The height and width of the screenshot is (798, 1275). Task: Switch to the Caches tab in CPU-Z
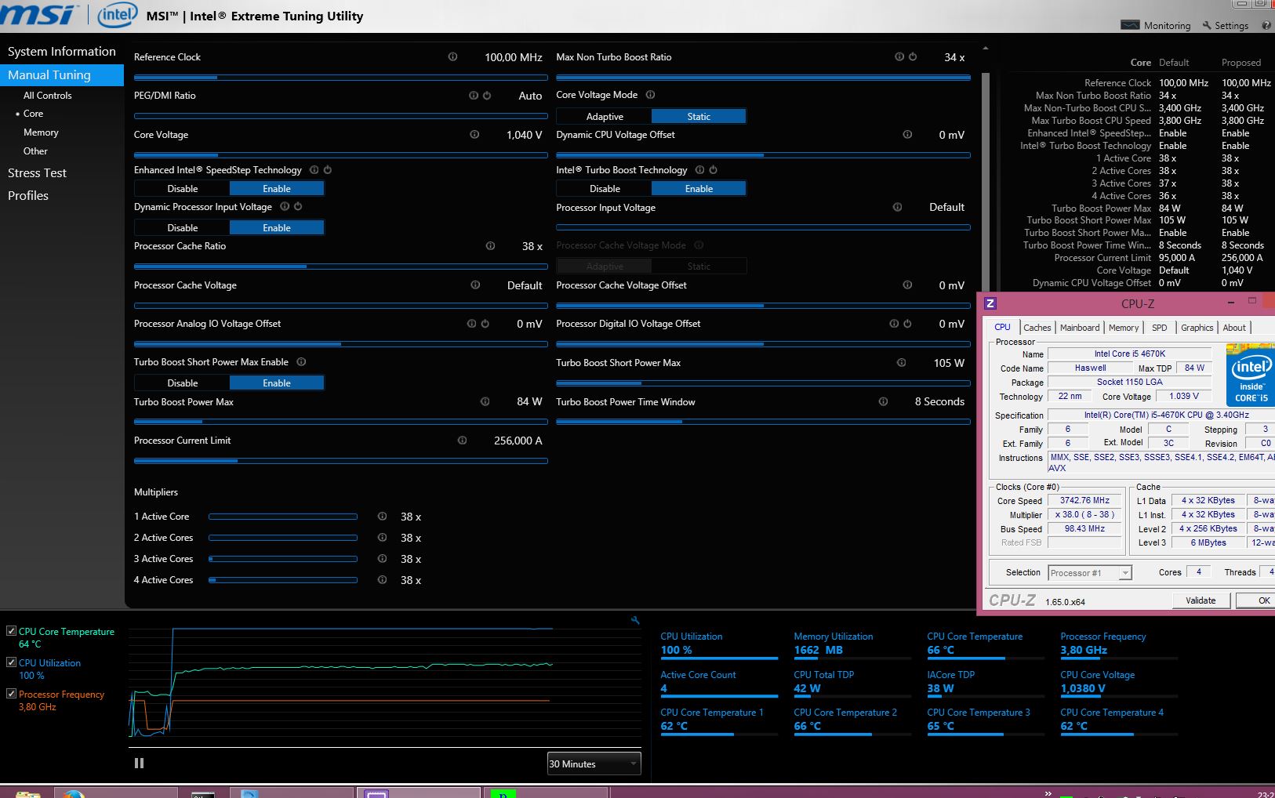pyautogui.click(x=1037, y=328)
